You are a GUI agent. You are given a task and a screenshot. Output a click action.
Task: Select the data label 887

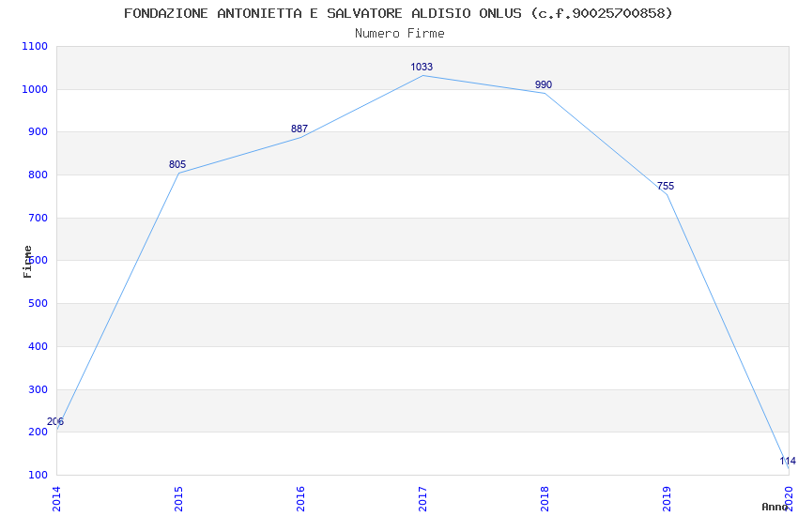[299, 129]
